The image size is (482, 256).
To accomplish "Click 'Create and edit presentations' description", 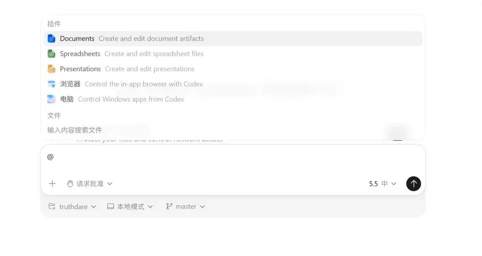I will click(150, 69).
